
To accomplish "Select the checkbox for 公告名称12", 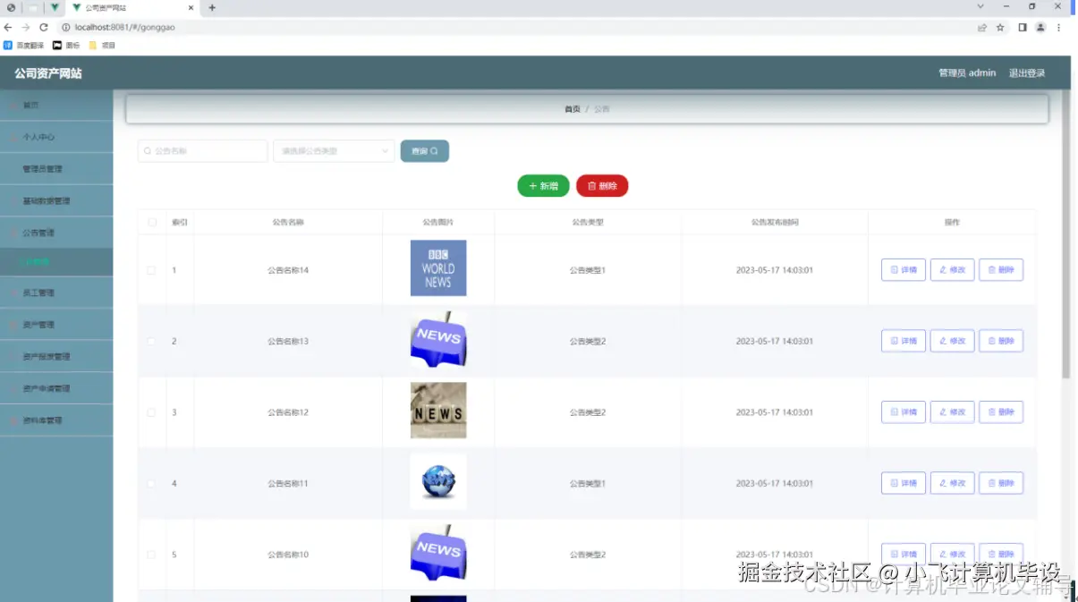I will click(151, 412).
